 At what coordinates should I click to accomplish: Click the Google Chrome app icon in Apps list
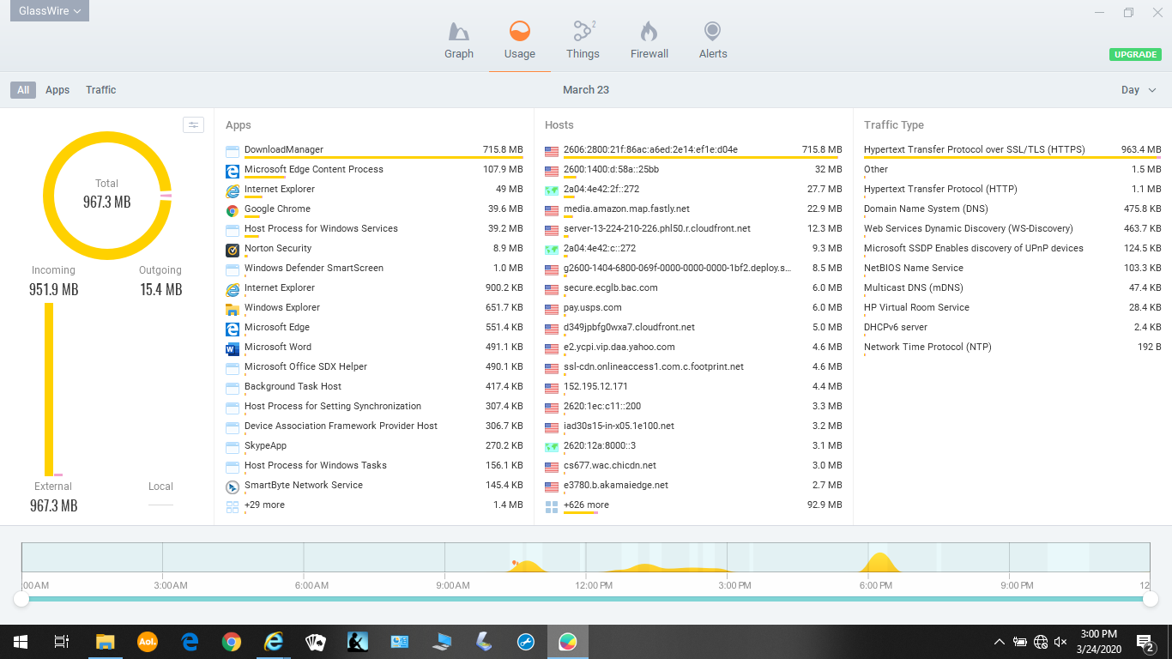(x=232, y=209)
